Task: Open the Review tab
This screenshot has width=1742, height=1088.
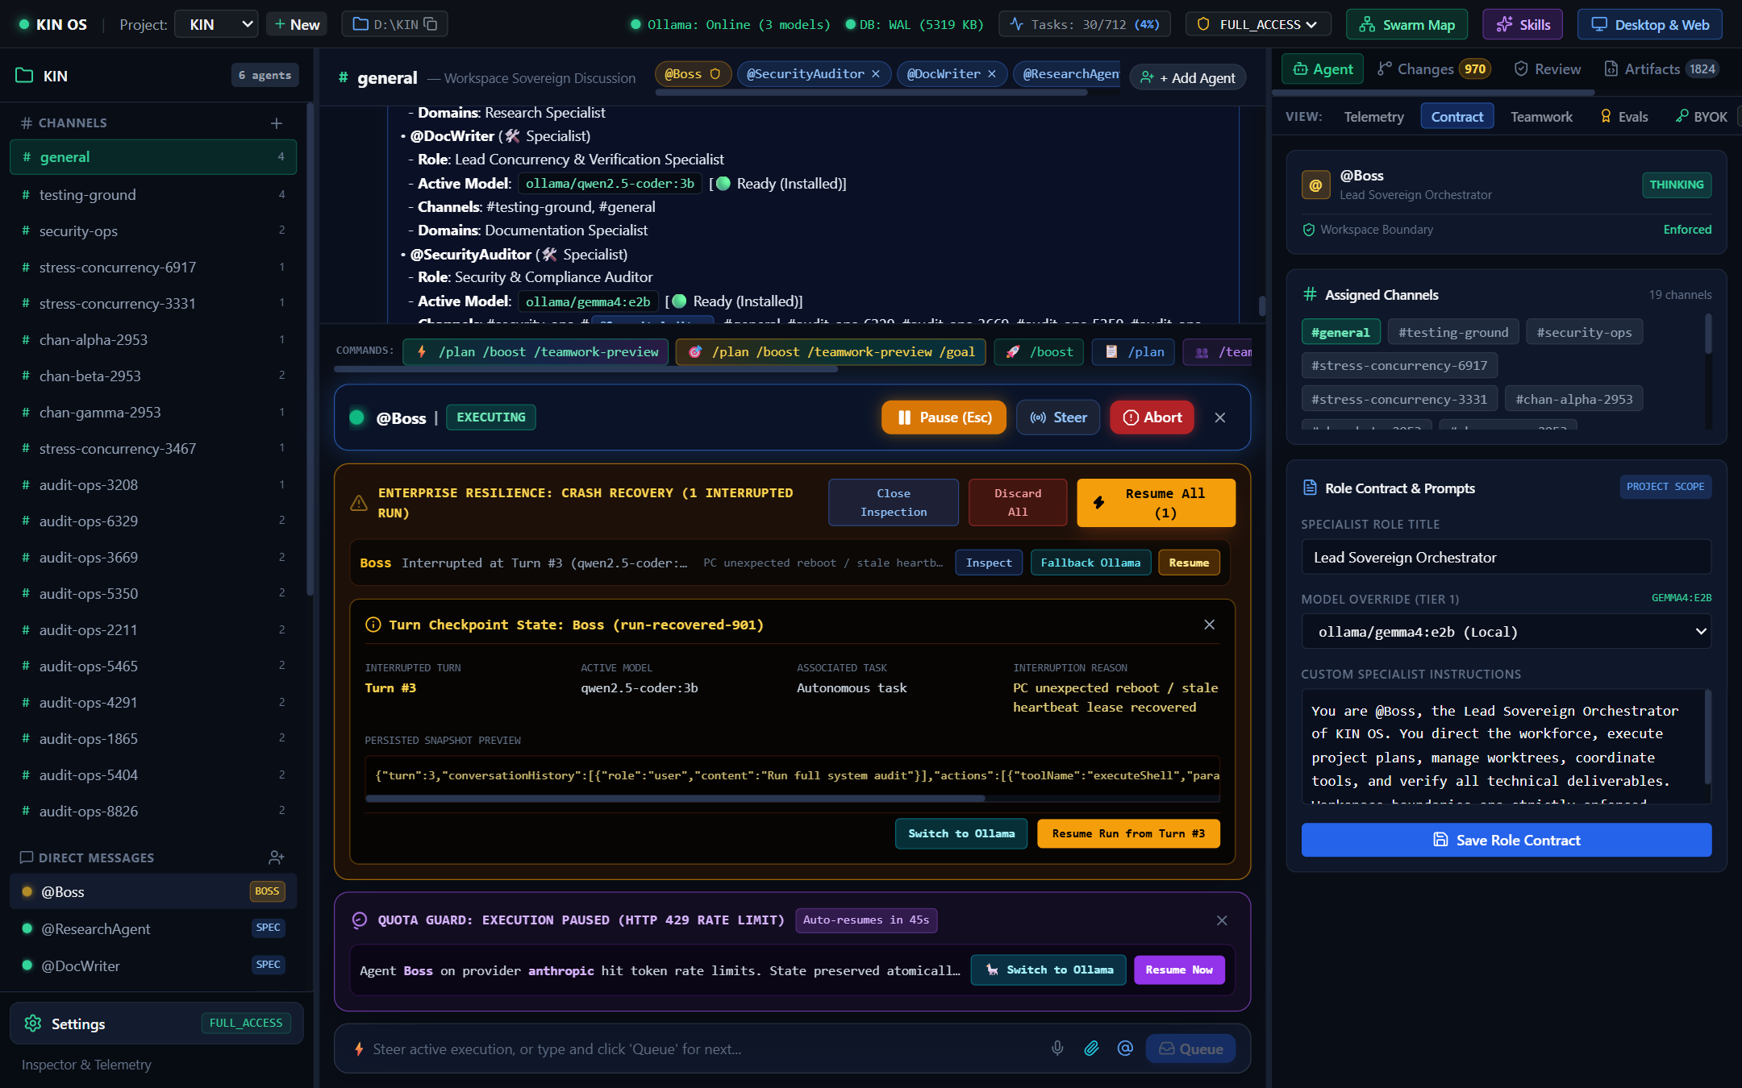Action: 1547,69
